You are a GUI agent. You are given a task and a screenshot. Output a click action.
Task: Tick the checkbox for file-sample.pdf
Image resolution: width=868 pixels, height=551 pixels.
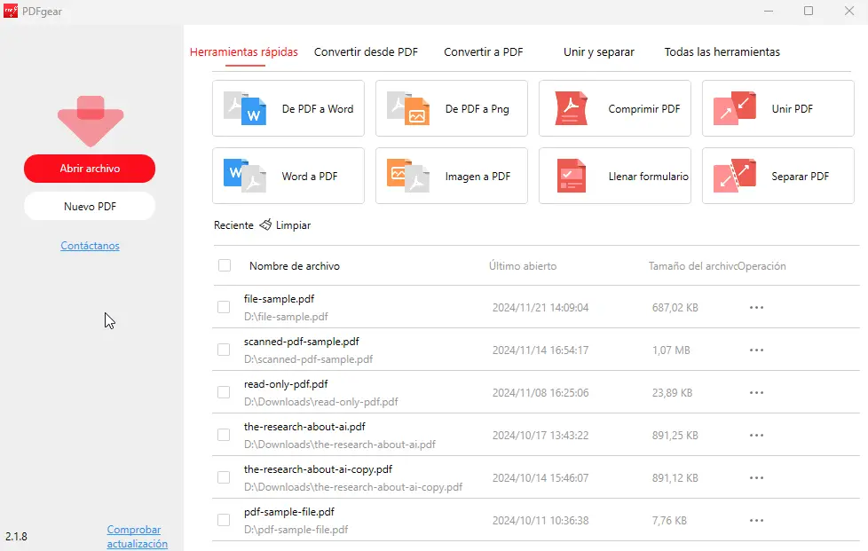(224, 307)
